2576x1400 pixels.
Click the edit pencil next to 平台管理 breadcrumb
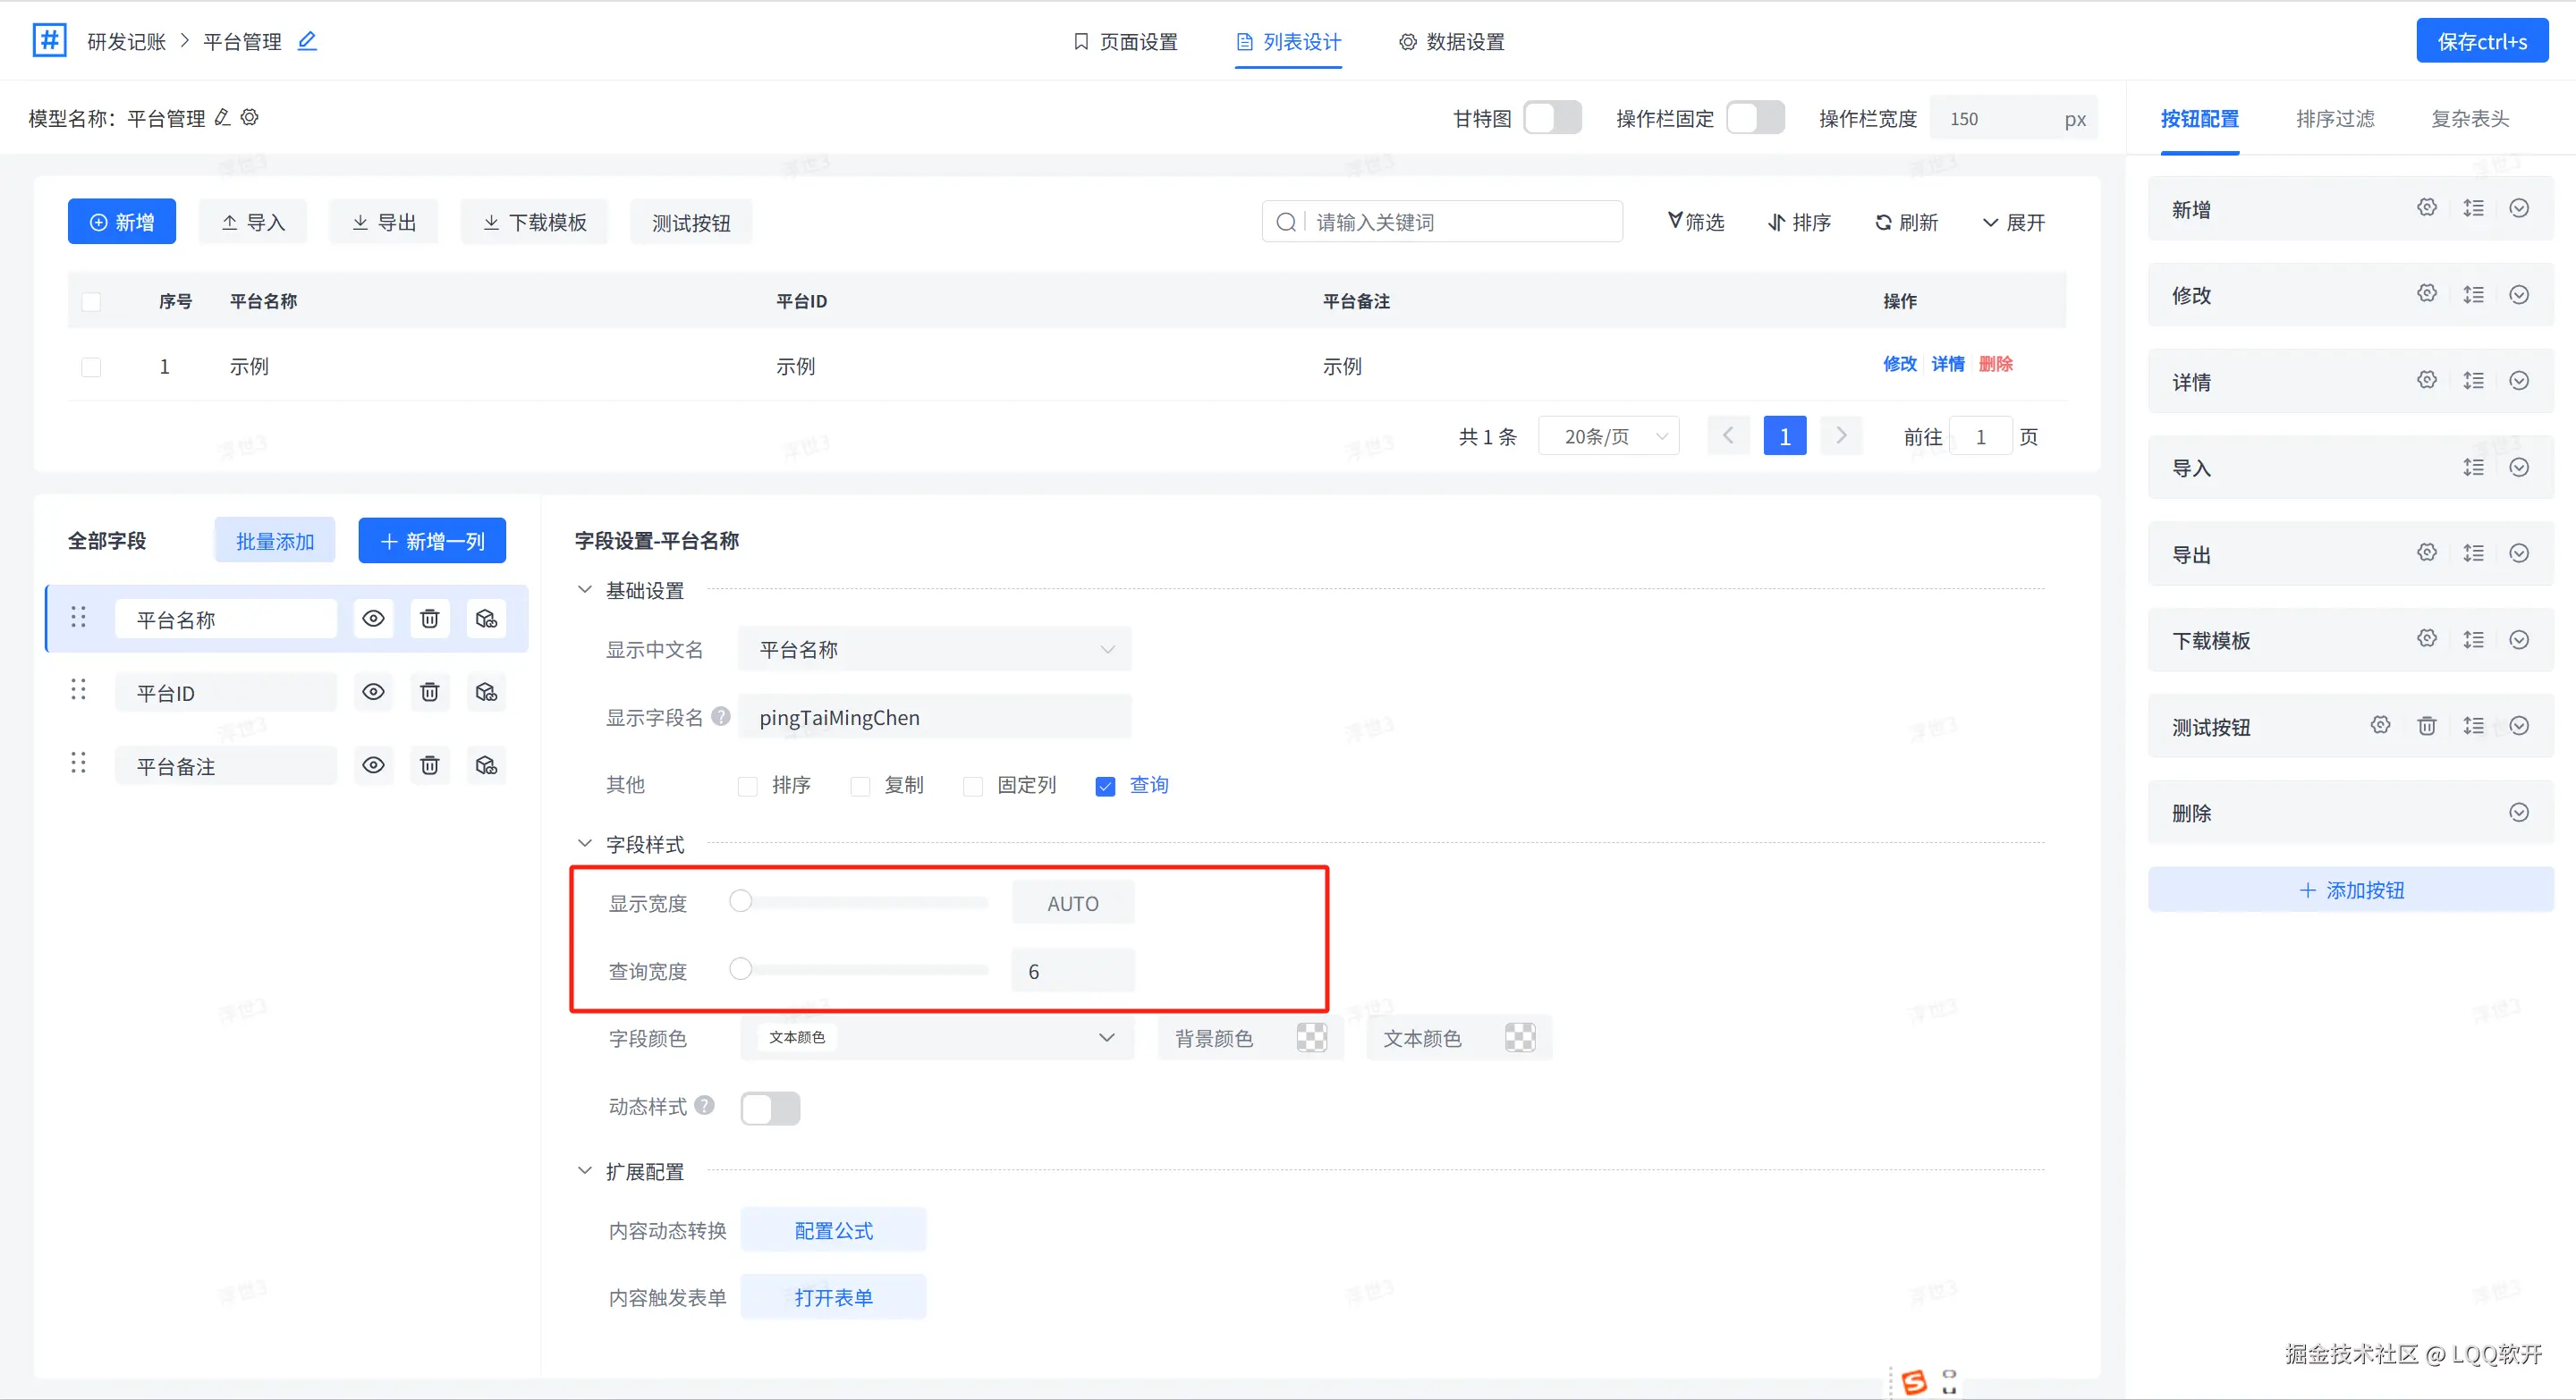click(x=307, y=41)
